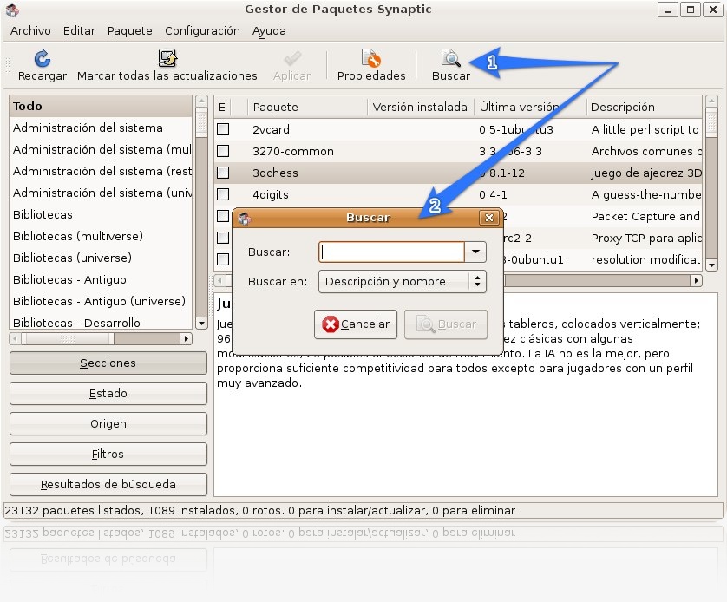
Task: Click the disabled Aplicar toolbar icon
Action: (x=292, y=59)
